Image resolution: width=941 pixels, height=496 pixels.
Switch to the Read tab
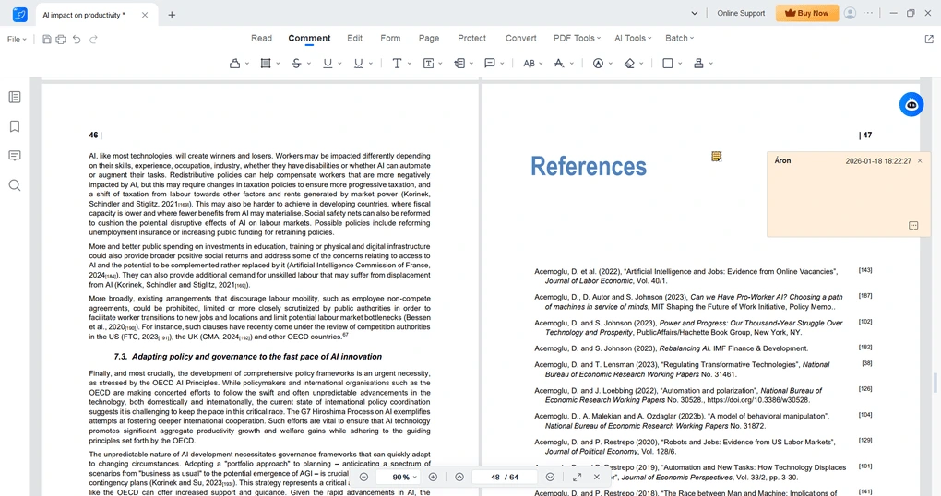tap(261, 38)
